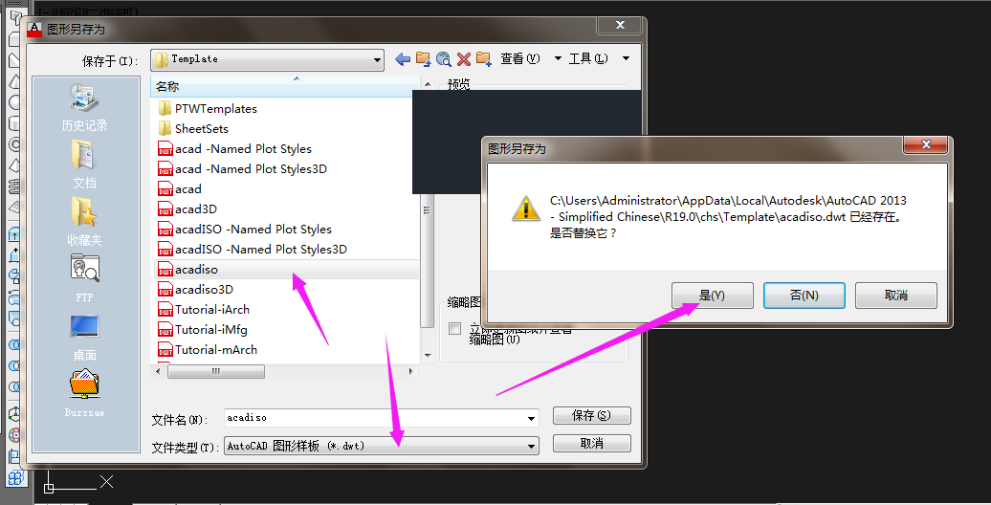Screen dimensions: 991x505
Task: Click the horizontal scrollbar left arrow
Action: pos(158,372)
